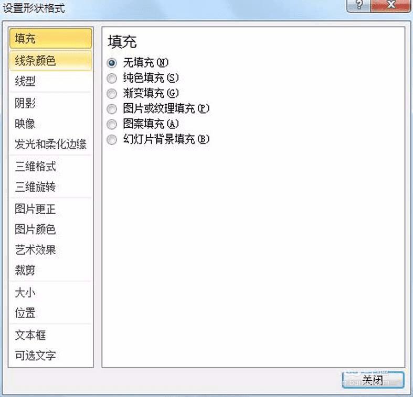Select 三维格式 in the sidebar

point(50,167)
